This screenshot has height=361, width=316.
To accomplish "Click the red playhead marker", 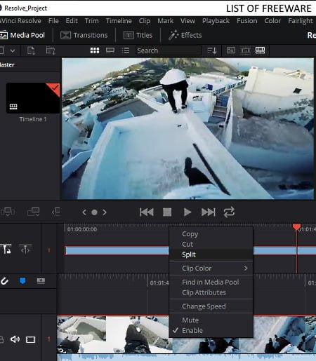I will point(296,227).
